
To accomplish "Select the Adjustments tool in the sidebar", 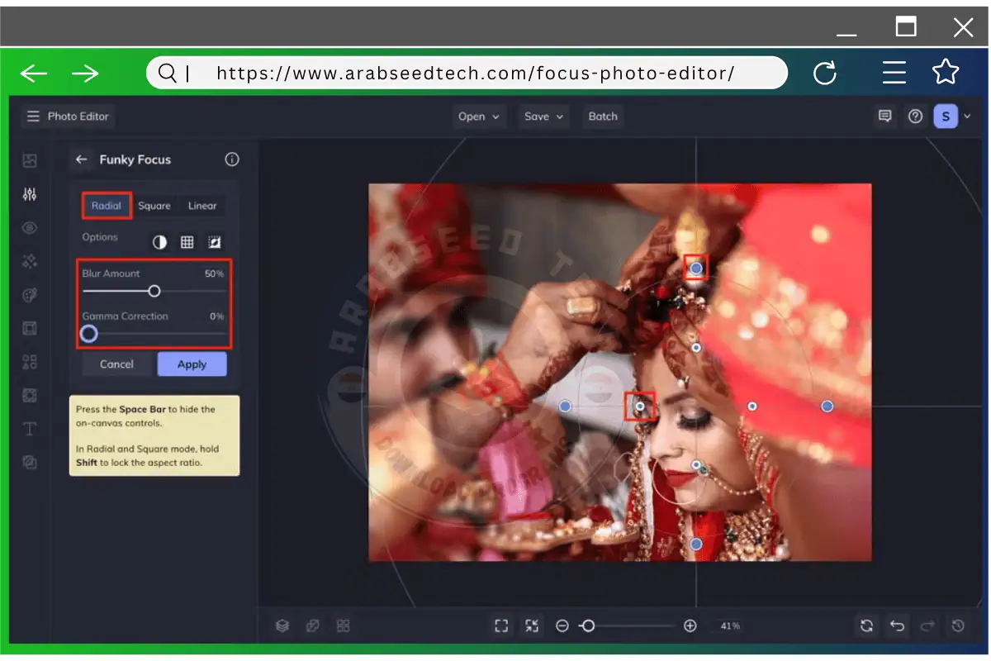I will [x=30, y=194].
